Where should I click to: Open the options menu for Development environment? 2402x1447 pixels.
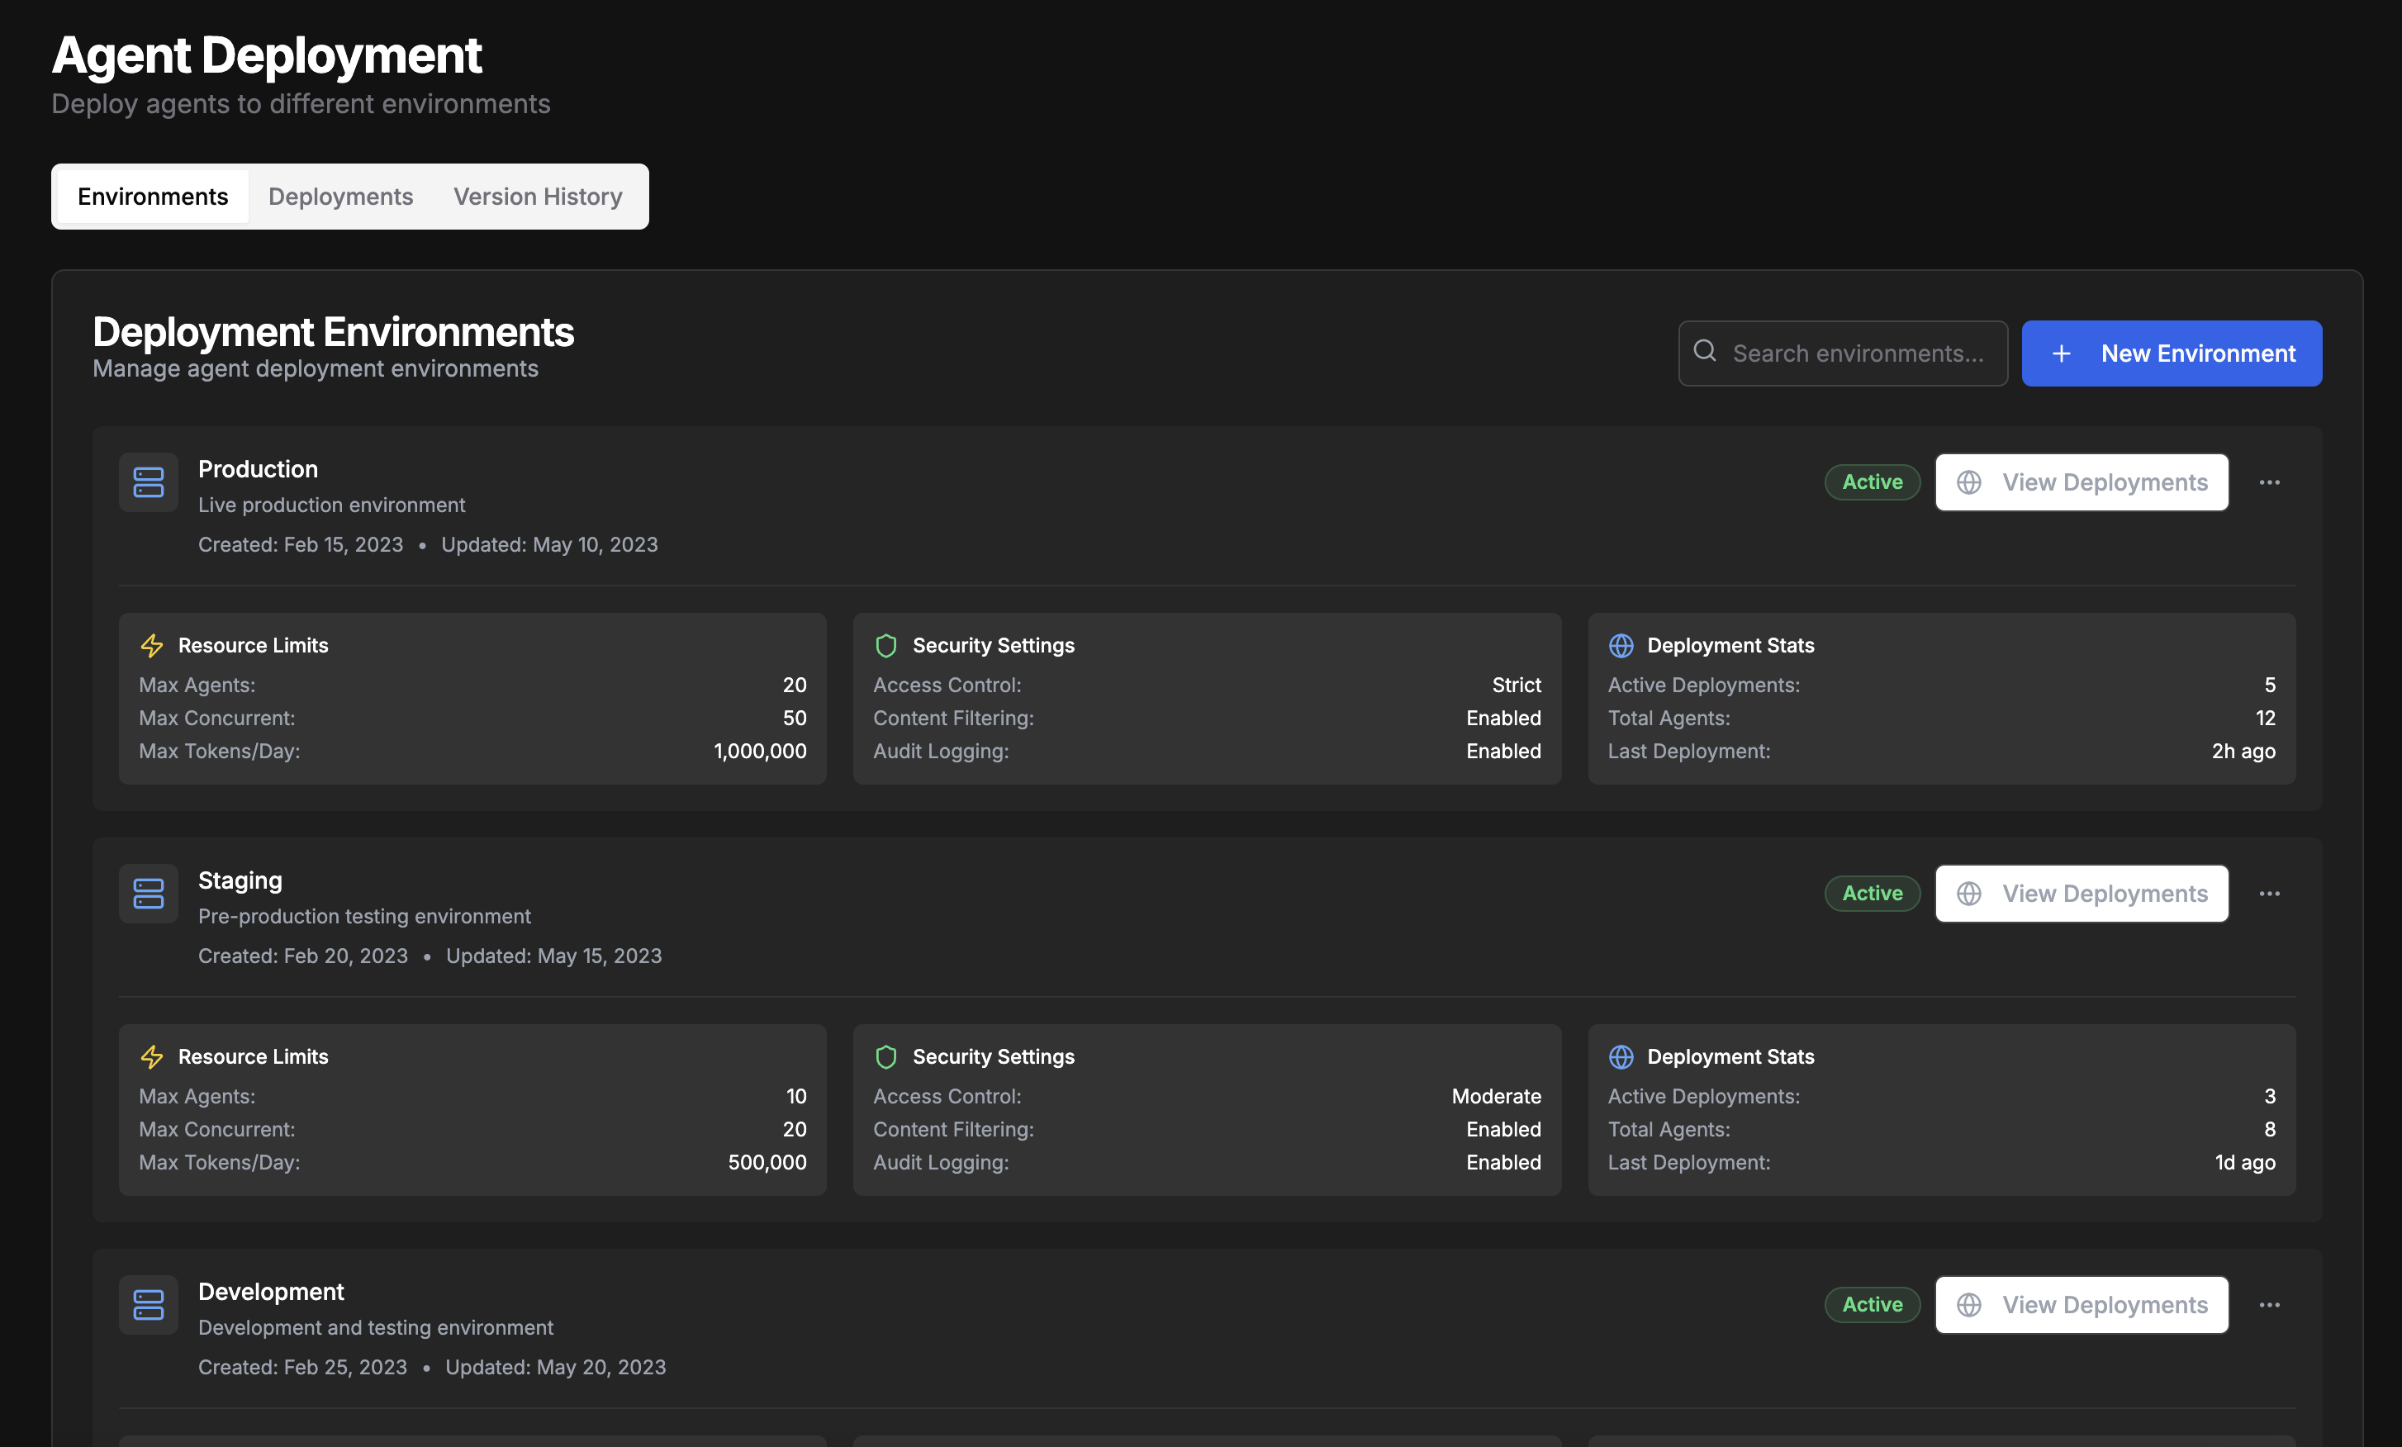point(2271,1305)
